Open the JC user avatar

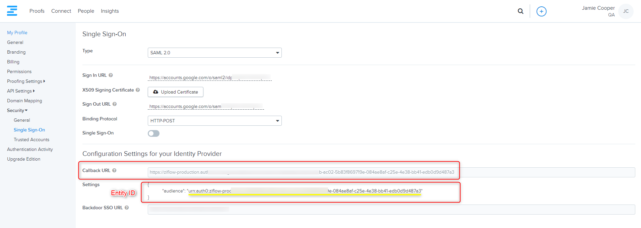(626, 11)
